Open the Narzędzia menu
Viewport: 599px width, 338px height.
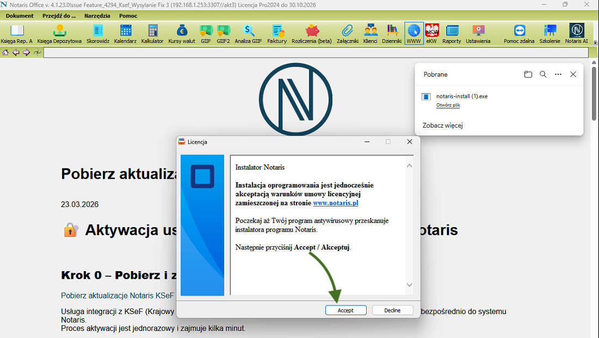(x=97, y=16)
